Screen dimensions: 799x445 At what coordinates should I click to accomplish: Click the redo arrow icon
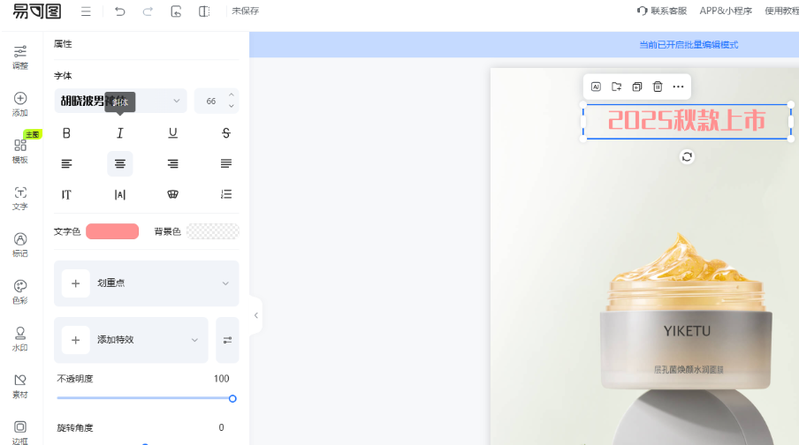pos(148,11)
